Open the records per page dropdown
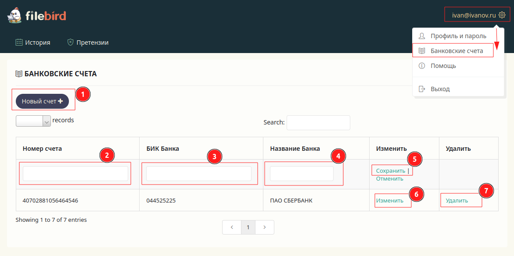This screenshot has height=256, width=514. coord(33,121)
